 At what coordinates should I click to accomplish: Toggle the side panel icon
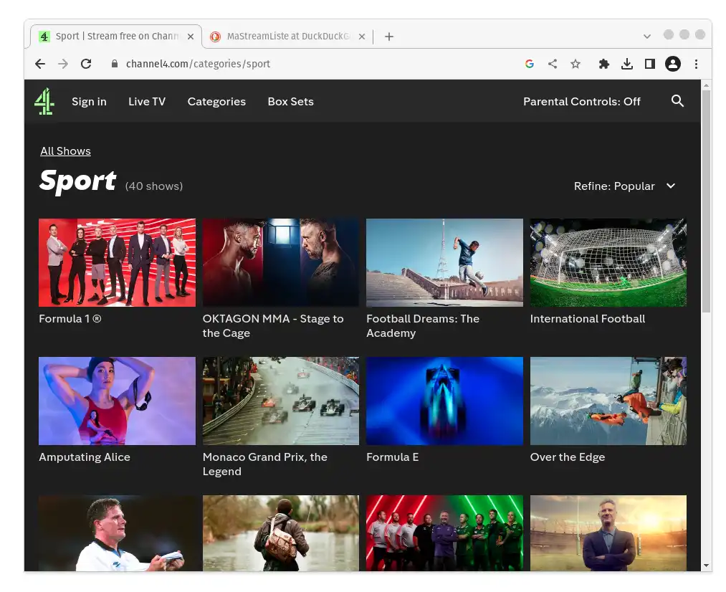click(x=649, y=64)
